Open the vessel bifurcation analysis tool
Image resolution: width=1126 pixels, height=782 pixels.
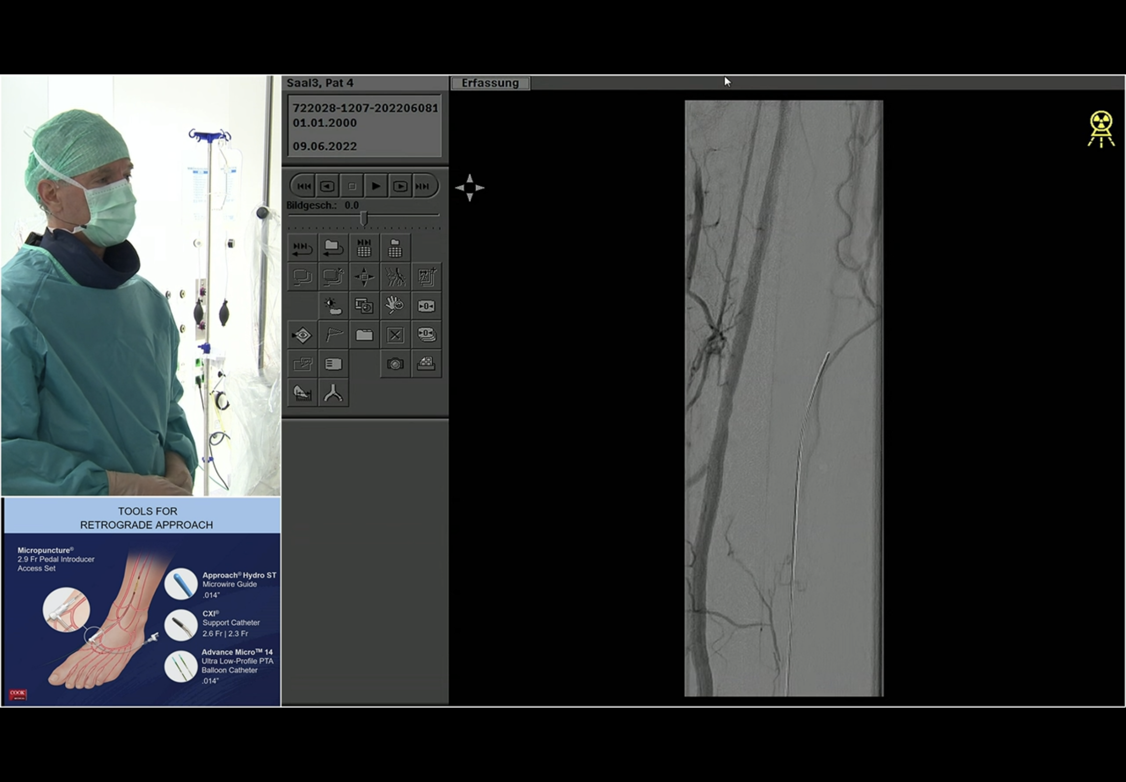334,393
